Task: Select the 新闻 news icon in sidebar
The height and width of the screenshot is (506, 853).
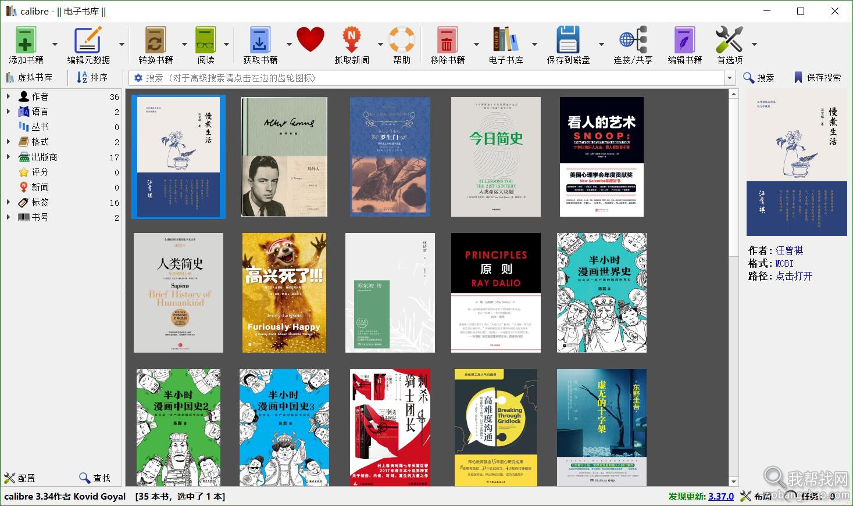Action: click(x=24, y=187)
